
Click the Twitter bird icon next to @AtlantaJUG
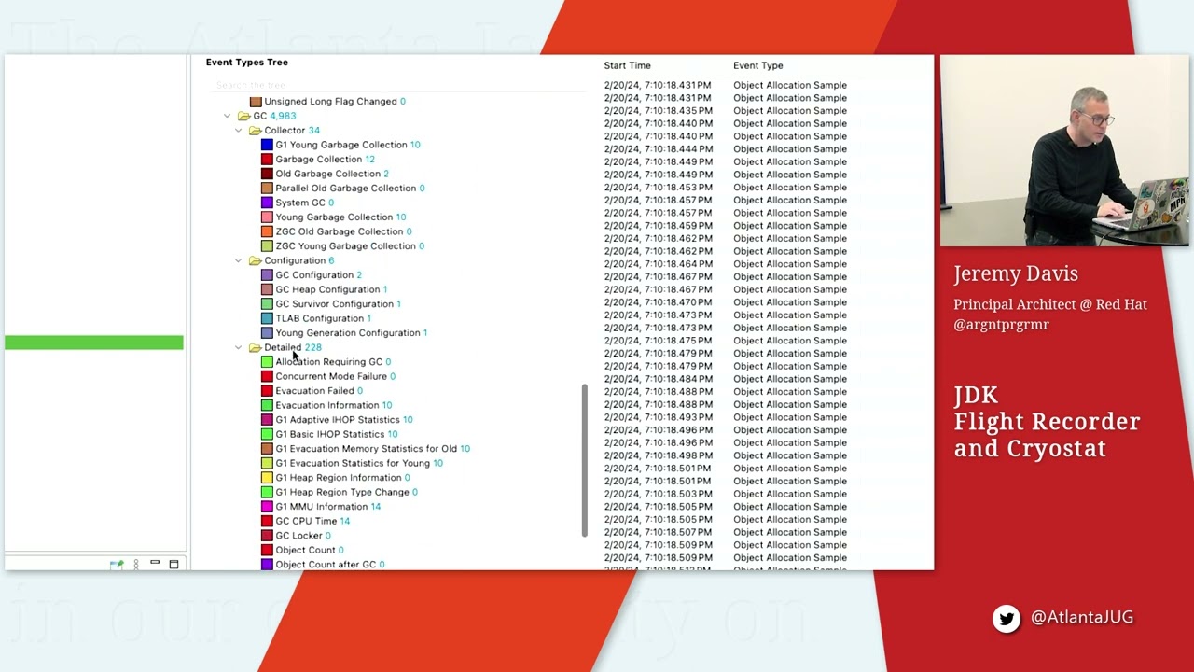click(x=1006, y=618)
